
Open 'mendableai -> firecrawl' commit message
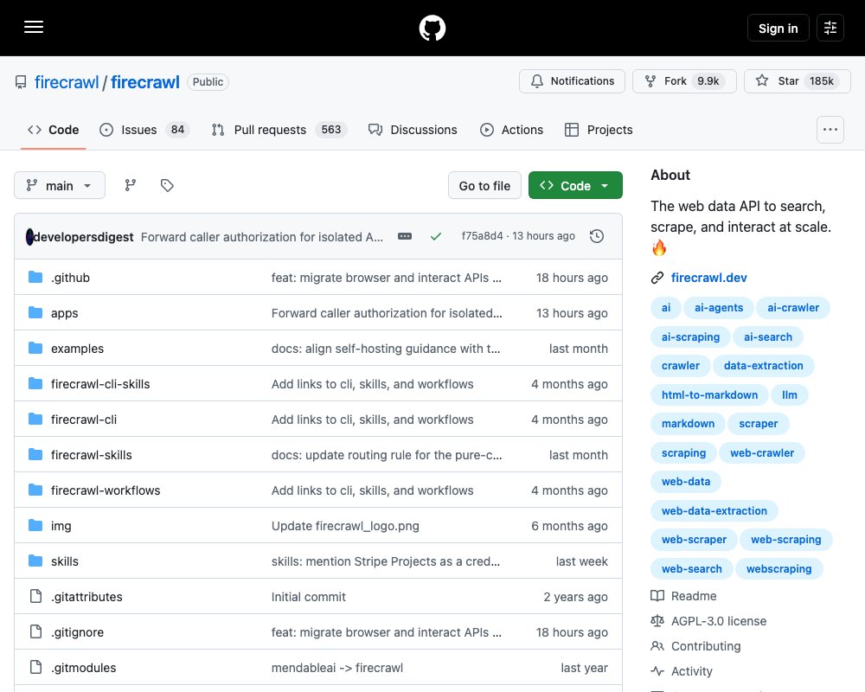point(337,667)
